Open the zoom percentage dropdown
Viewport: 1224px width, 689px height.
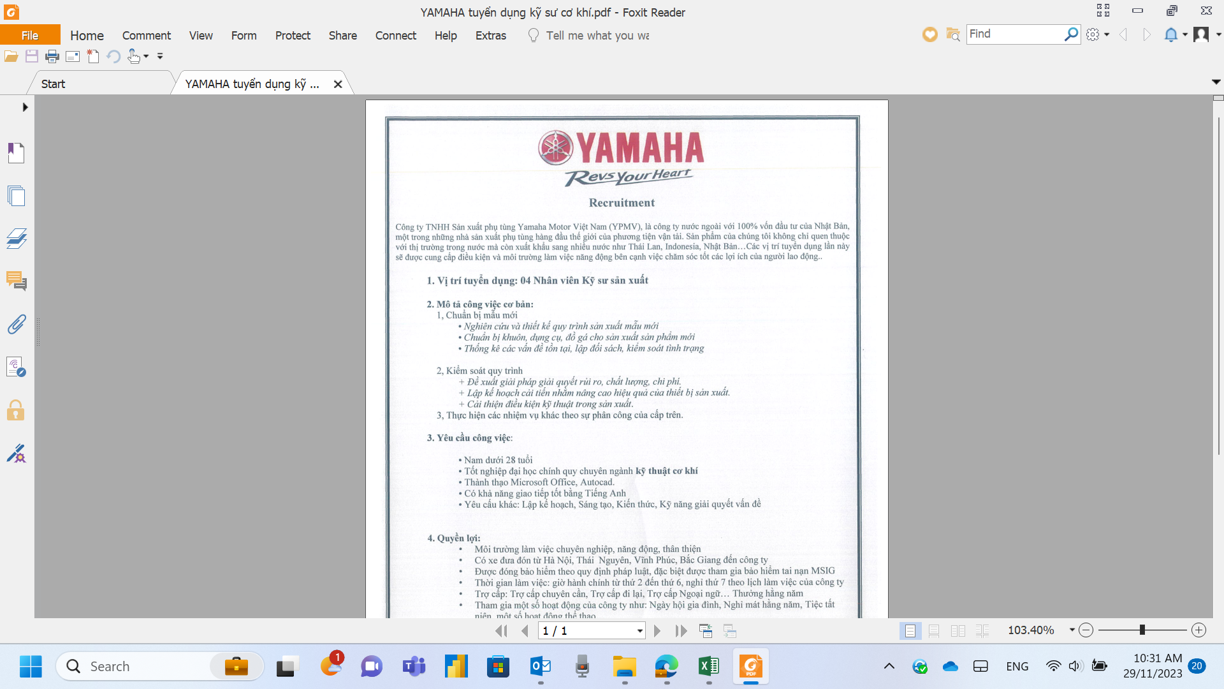[x=1072, y=630]
